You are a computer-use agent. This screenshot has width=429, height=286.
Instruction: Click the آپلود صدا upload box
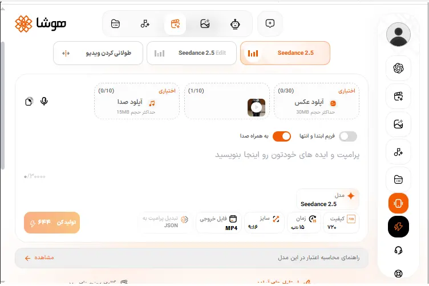(137, 101)
